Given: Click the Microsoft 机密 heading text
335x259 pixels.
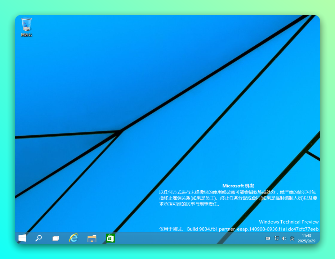Looking at the screenshot, I should (238, 186).
